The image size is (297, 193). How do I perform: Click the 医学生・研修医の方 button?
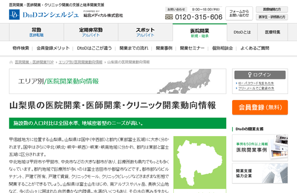(272, 17)
